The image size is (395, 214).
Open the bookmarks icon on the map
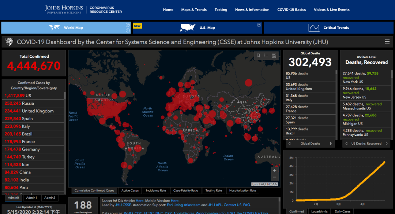click(x=258, y=56)
